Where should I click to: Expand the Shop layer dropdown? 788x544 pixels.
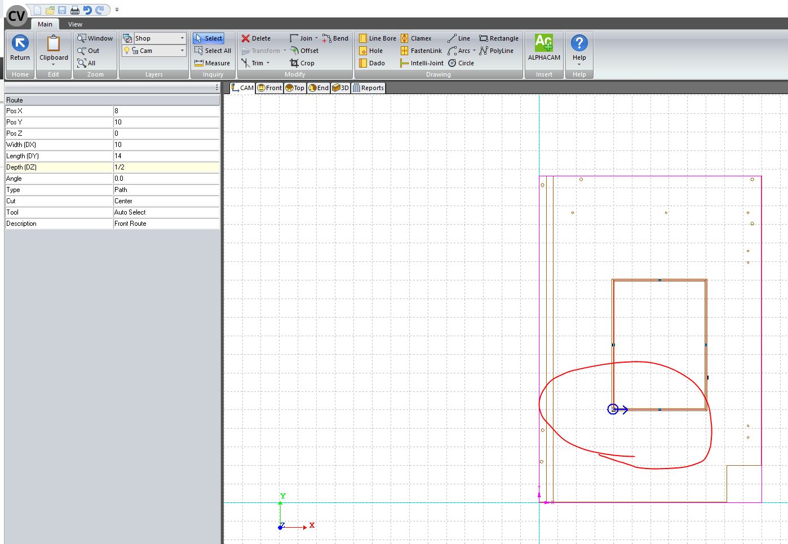click(182, 38)
